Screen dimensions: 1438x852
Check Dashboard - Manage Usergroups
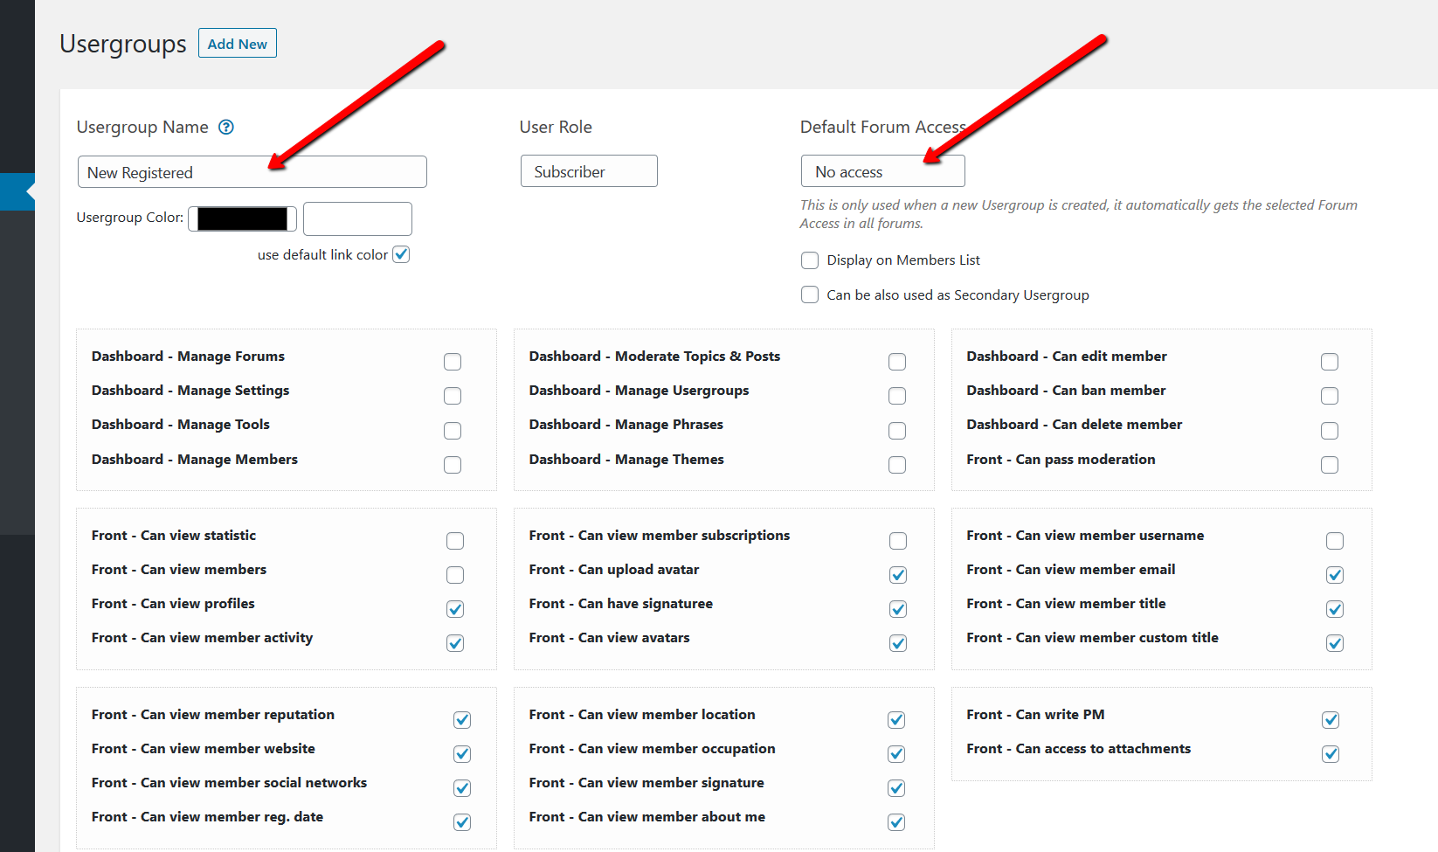coord(897,396)
